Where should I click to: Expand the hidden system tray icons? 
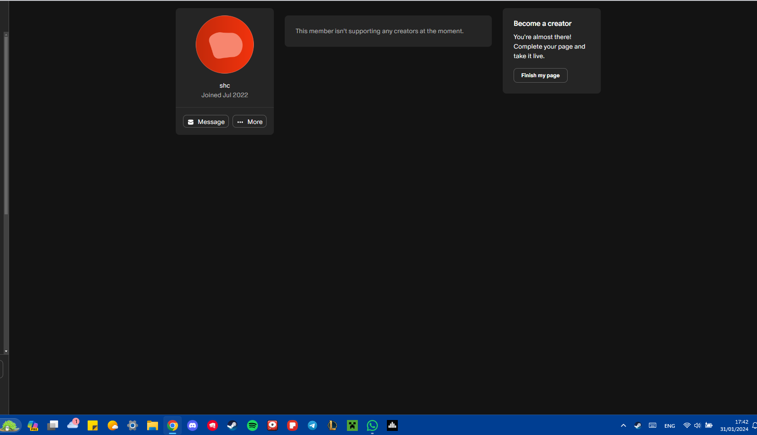coord(623,425)
